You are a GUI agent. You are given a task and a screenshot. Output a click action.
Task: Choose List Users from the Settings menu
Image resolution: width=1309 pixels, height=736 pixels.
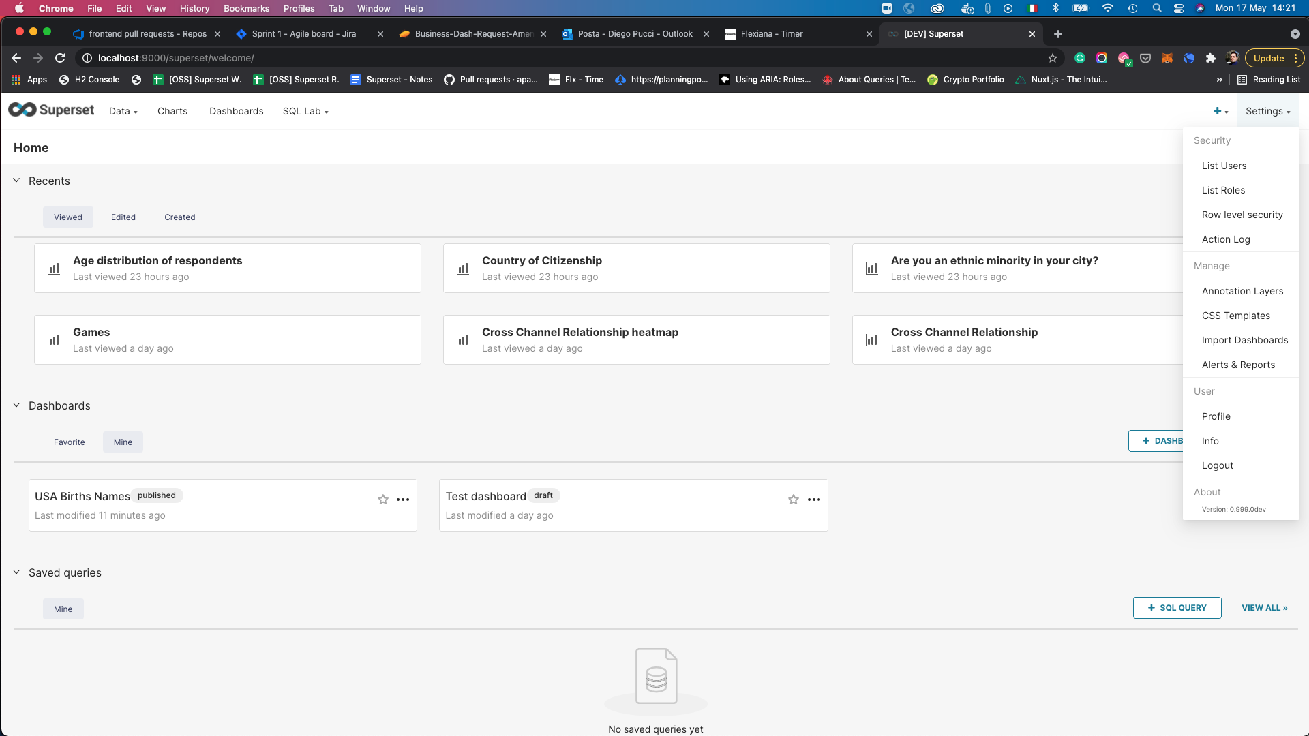[1224, 166]
